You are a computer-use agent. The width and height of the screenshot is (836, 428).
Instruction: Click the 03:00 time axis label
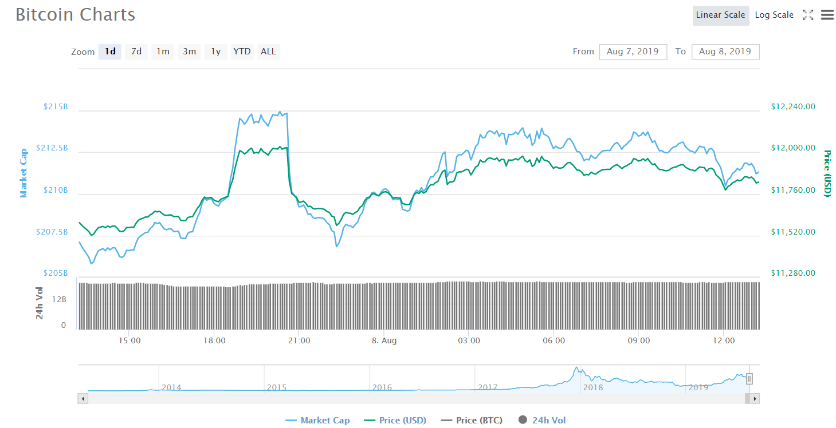click(x=469, y=340)
